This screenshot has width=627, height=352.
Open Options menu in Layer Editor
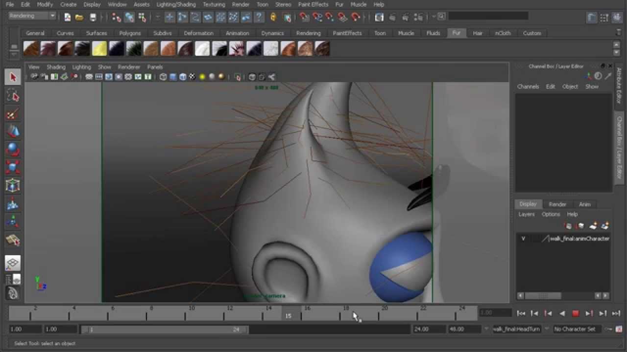[x=551, y=214]
